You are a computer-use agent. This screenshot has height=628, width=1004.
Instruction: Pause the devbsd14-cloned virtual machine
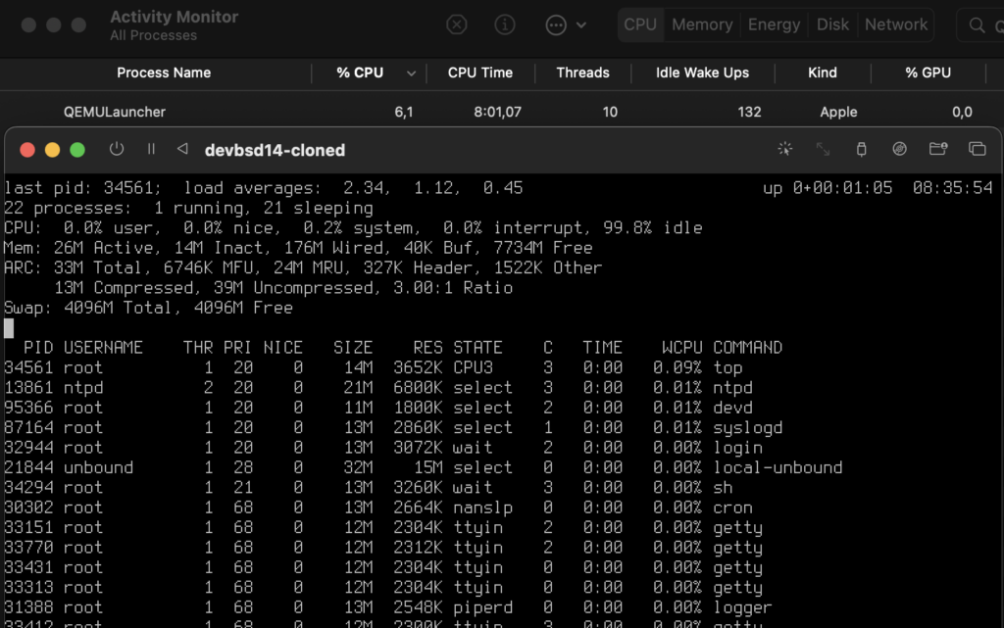[x=152, y=149]
